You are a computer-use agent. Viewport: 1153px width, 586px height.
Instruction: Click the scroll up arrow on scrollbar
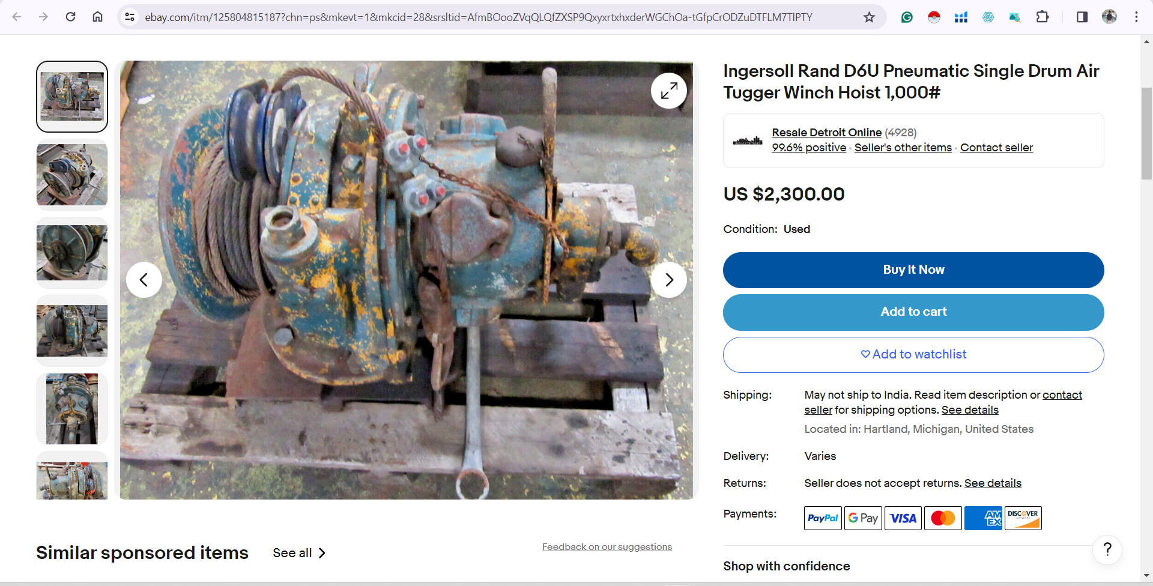coord(1146,41)
